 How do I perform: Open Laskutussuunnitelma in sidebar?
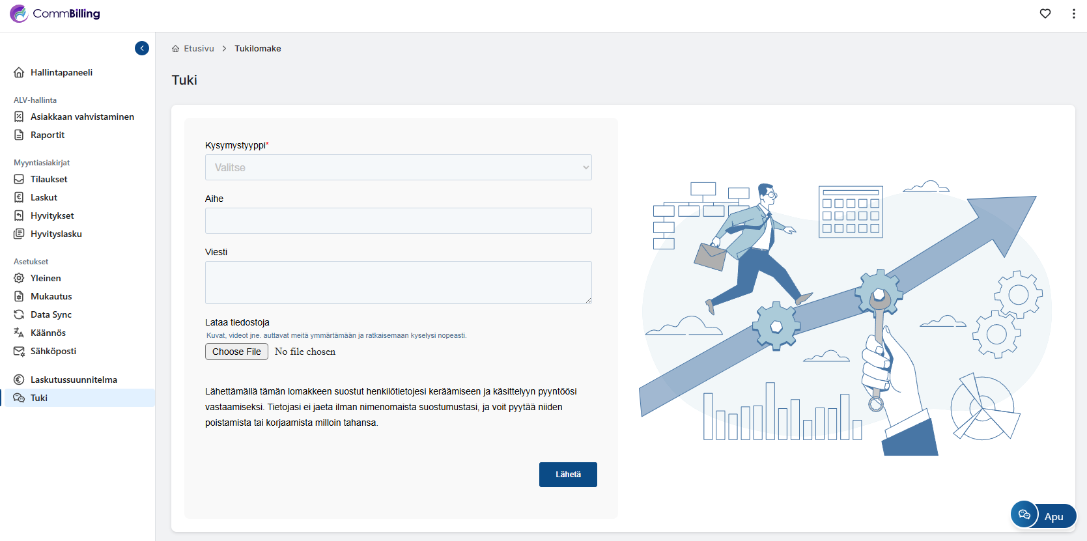pos(74,380)
